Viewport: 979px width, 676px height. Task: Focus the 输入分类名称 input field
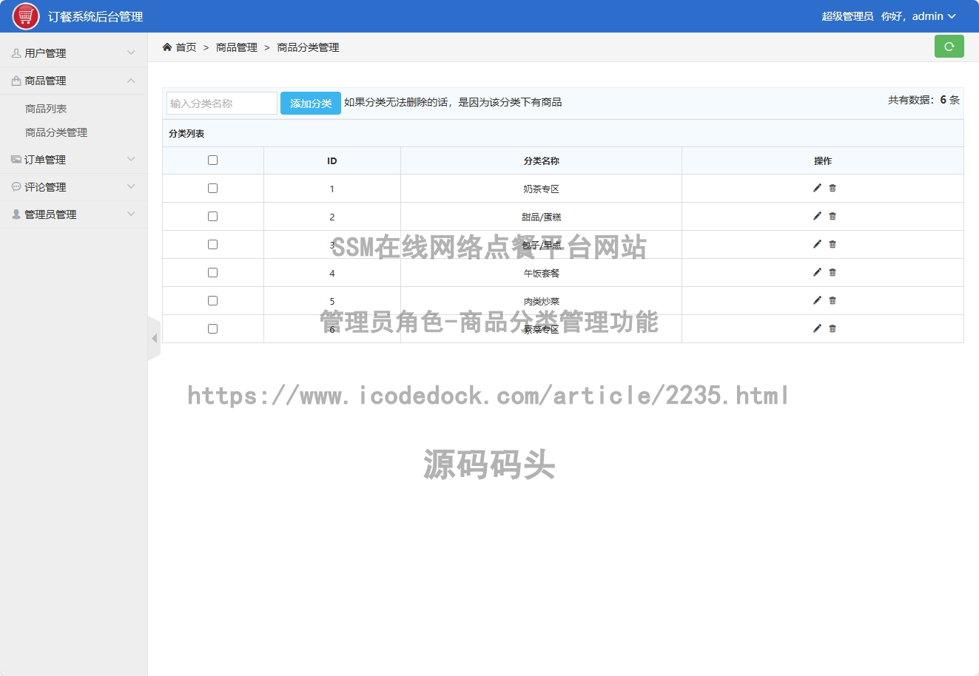pos(222,104)
